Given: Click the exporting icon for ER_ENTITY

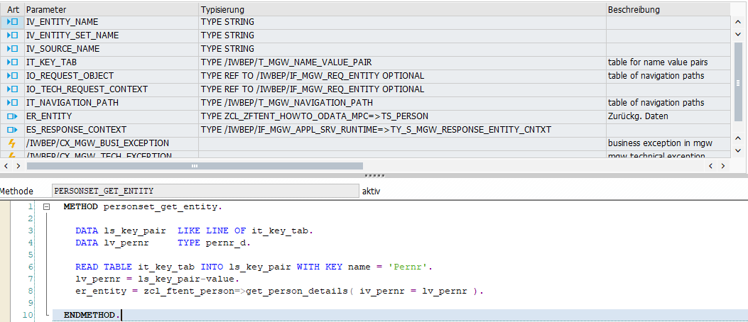Looking at the screenshot, I should tap(12, 116).
